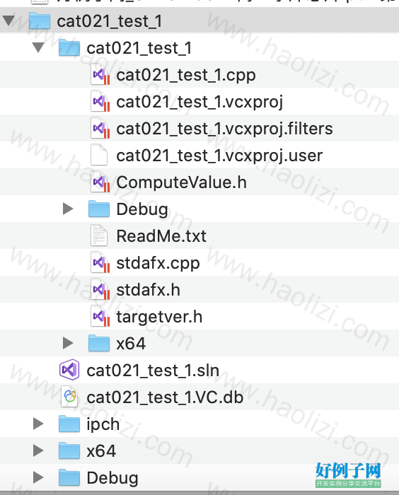
Task: Click the Visual Studio solution .sln icon
Action: coord(69,370)
